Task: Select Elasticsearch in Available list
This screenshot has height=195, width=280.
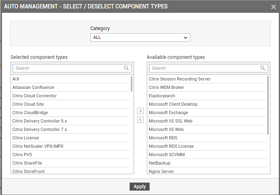Action: coord(207,96)
